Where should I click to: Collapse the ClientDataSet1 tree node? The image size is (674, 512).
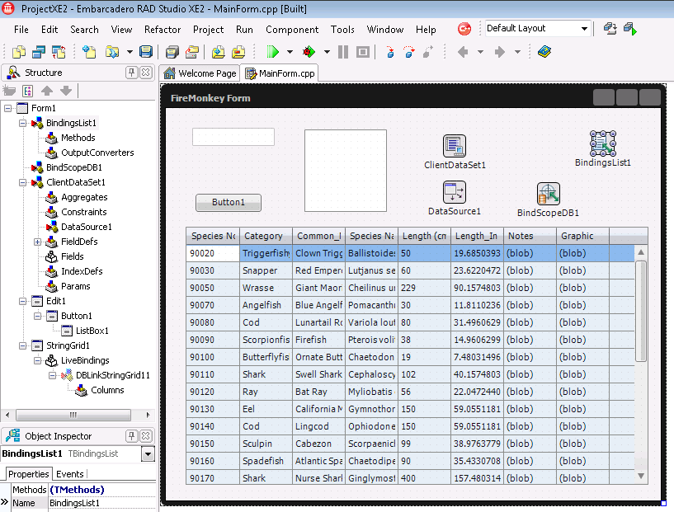(23, 182)
